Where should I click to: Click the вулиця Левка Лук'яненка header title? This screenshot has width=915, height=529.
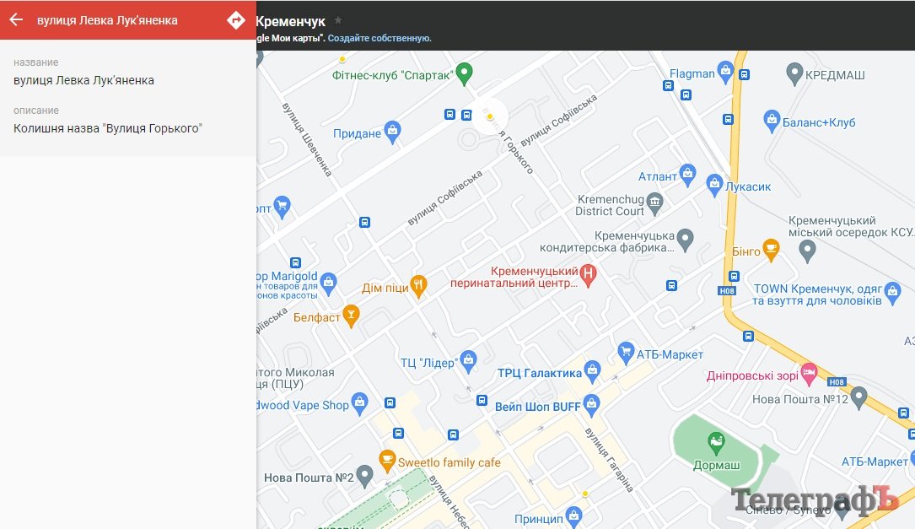[x=107, y=20]
